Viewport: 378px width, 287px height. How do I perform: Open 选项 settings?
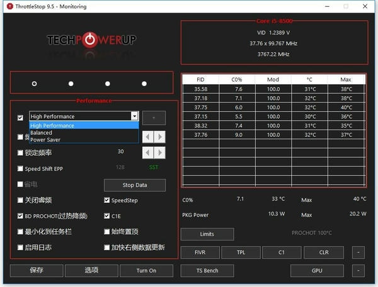click(x=91, y=271)
